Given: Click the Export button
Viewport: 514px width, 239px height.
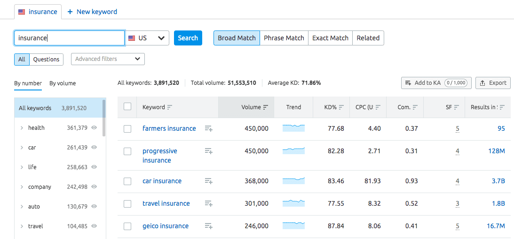Looking at the screenshot, I should coord(493,83).
